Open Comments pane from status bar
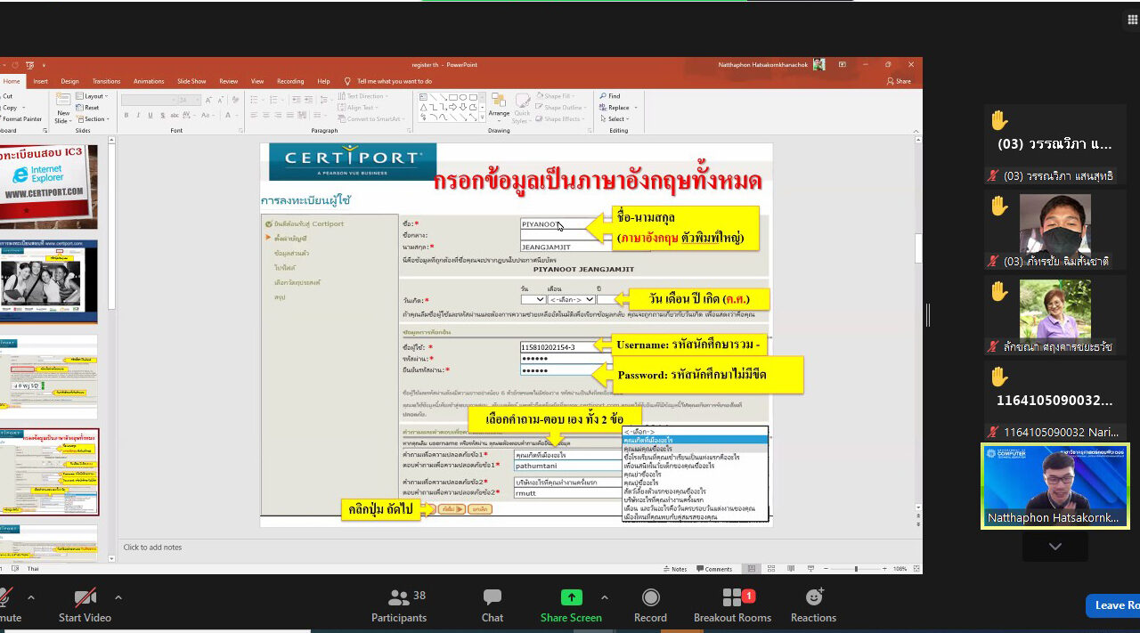This screenshot has height=633, width=1140. [x=716, y=569]
